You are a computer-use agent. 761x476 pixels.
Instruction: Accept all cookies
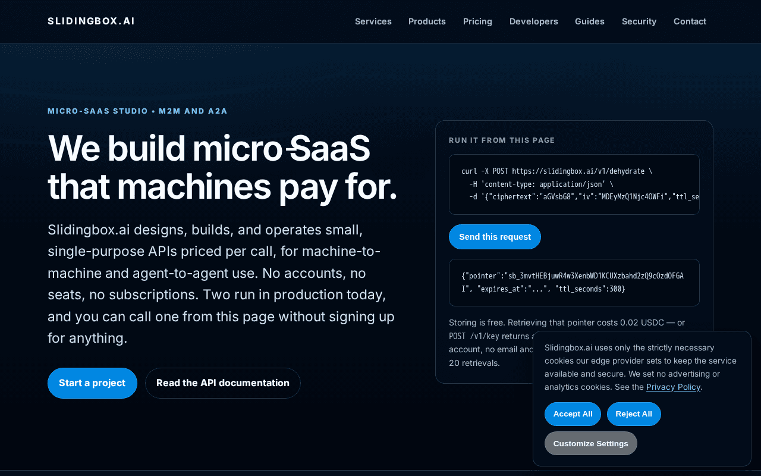[573, 414]
